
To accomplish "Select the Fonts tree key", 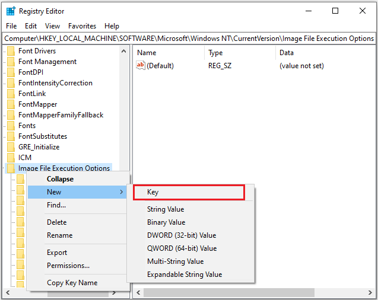I will pyautogui.click(x=27, y=126).
